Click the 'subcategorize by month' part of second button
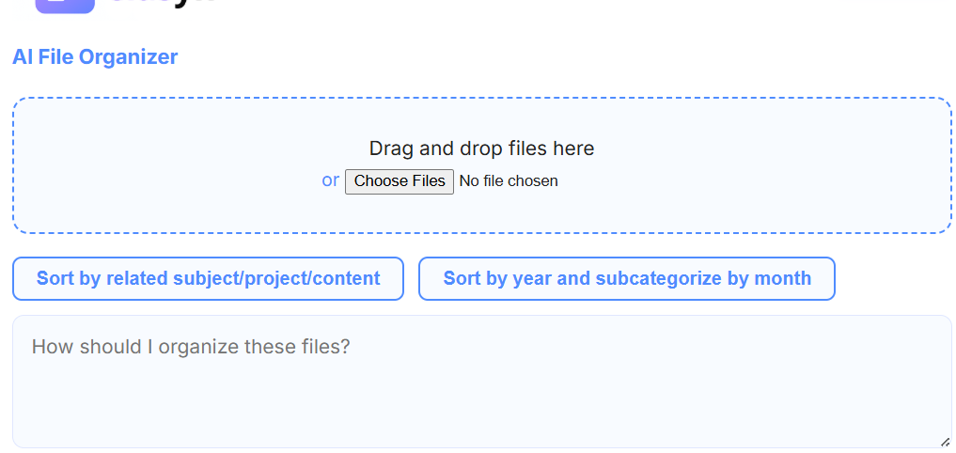Screen dimensions: 956x453 (x=703, y=278)
